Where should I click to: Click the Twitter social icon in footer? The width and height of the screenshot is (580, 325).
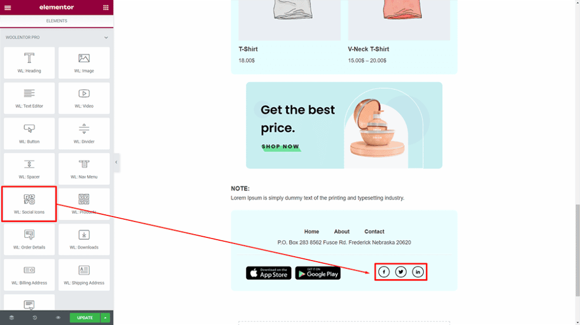point(400,272)
